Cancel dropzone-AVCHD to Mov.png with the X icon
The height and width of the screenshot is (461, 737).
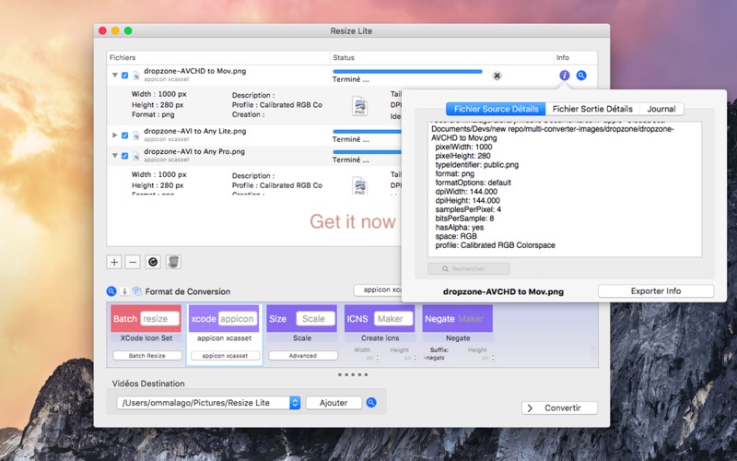pyautogui.click(x=497, y=76)
